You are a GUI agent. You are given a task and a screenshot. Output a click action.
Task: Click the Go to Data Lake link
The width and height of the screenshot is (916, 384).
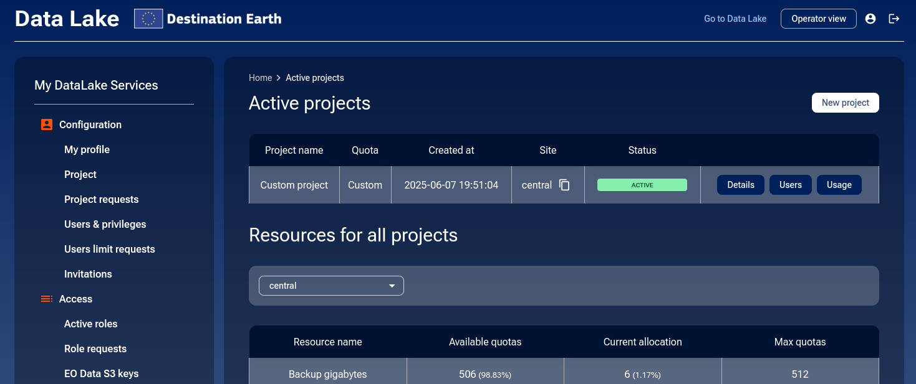pyautogui.click(x=735, y=19)
